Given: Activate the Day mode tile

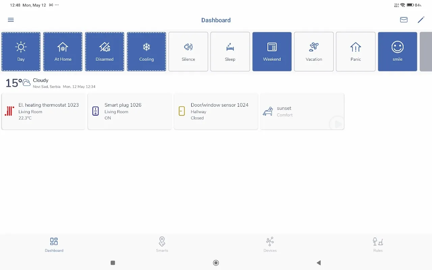Looking at the screenshot, I should [21, 52].
